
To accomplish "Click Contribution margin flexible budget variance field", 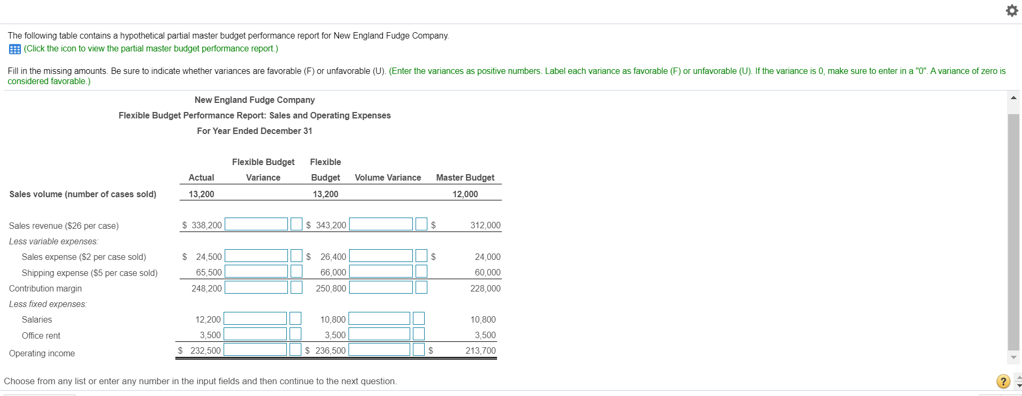I will pos(256,287).
